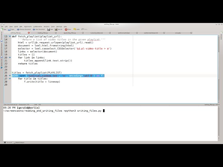
Task: Close the reading_files.py tab
Action: (56, 33)
